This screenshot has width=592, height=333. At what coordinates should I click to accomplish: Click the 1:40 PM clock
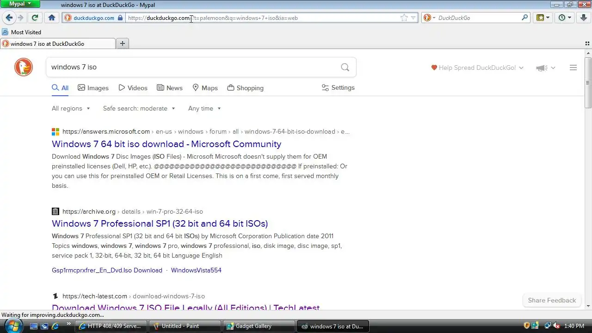[574, 326]
